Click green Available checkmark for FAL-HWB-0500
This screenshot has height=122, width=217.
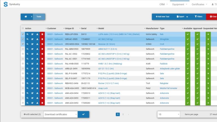pos(188,64)
